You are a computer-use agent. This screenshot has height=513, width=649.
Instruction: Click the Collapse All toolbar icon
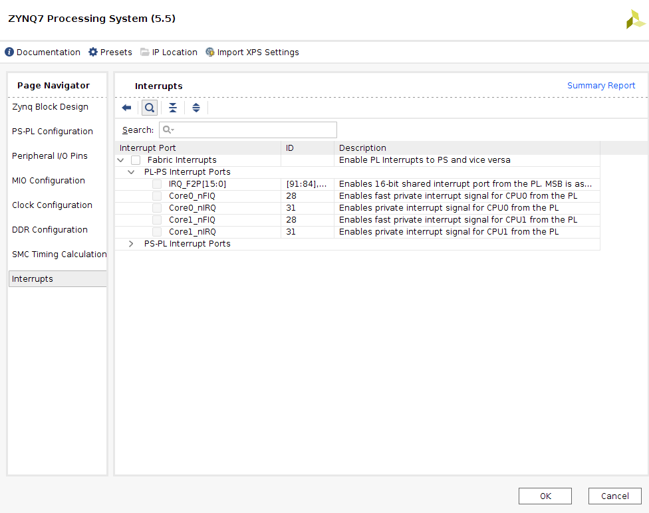[173, 108]
